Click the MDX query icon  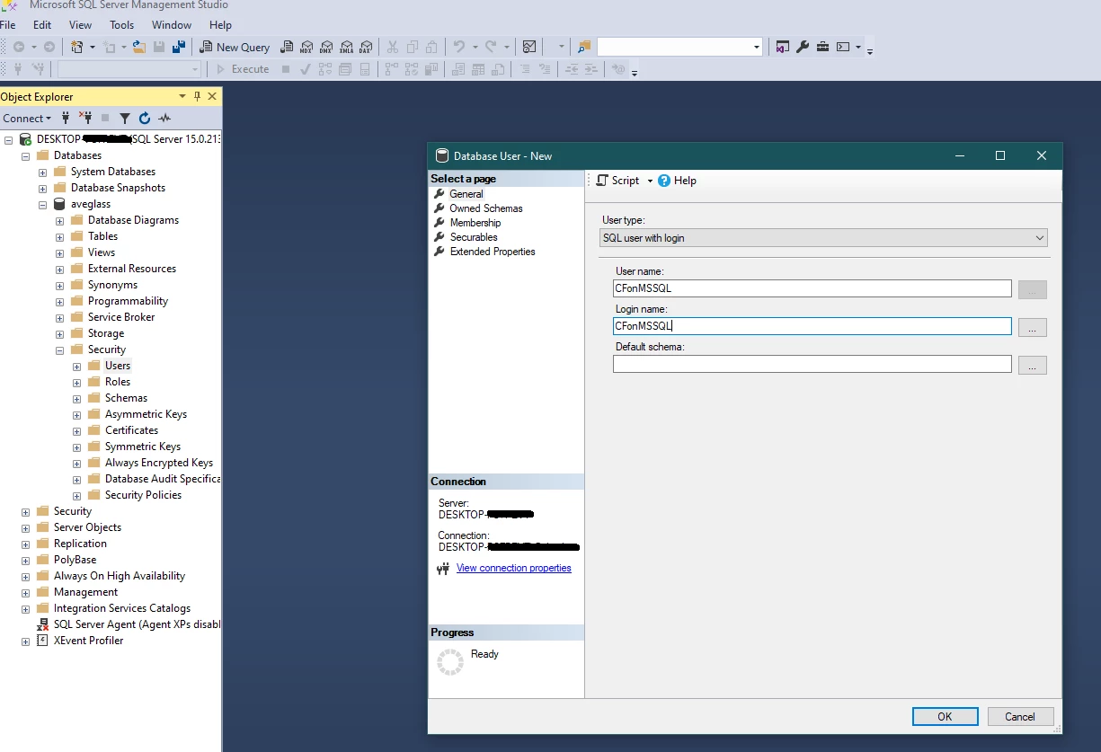306,47
